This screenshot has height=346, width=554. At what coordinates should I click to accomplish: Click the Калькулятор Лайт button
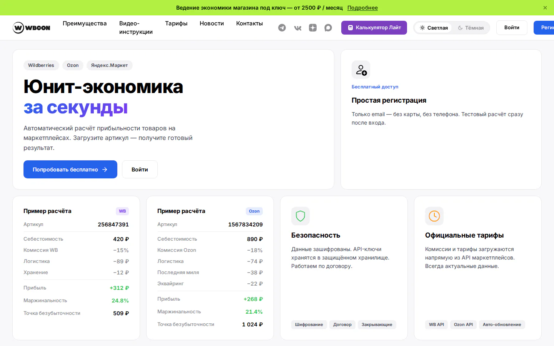coord(374,28)
